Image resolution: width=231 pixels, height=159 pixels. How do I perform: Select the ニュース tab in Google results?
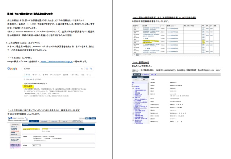pos(36,75)
